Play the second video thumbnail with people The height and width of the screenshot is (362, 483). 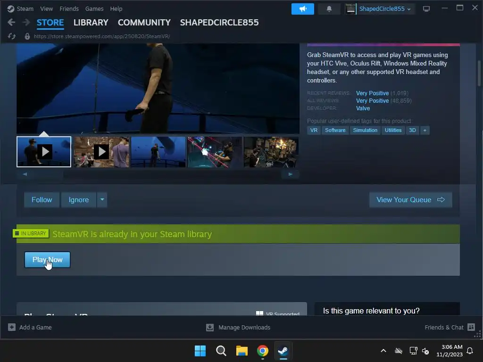point(101,152)
